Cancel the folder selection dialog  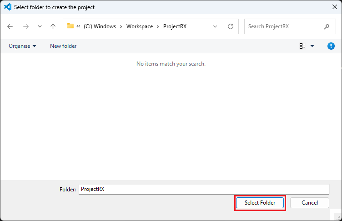(310, 203)
